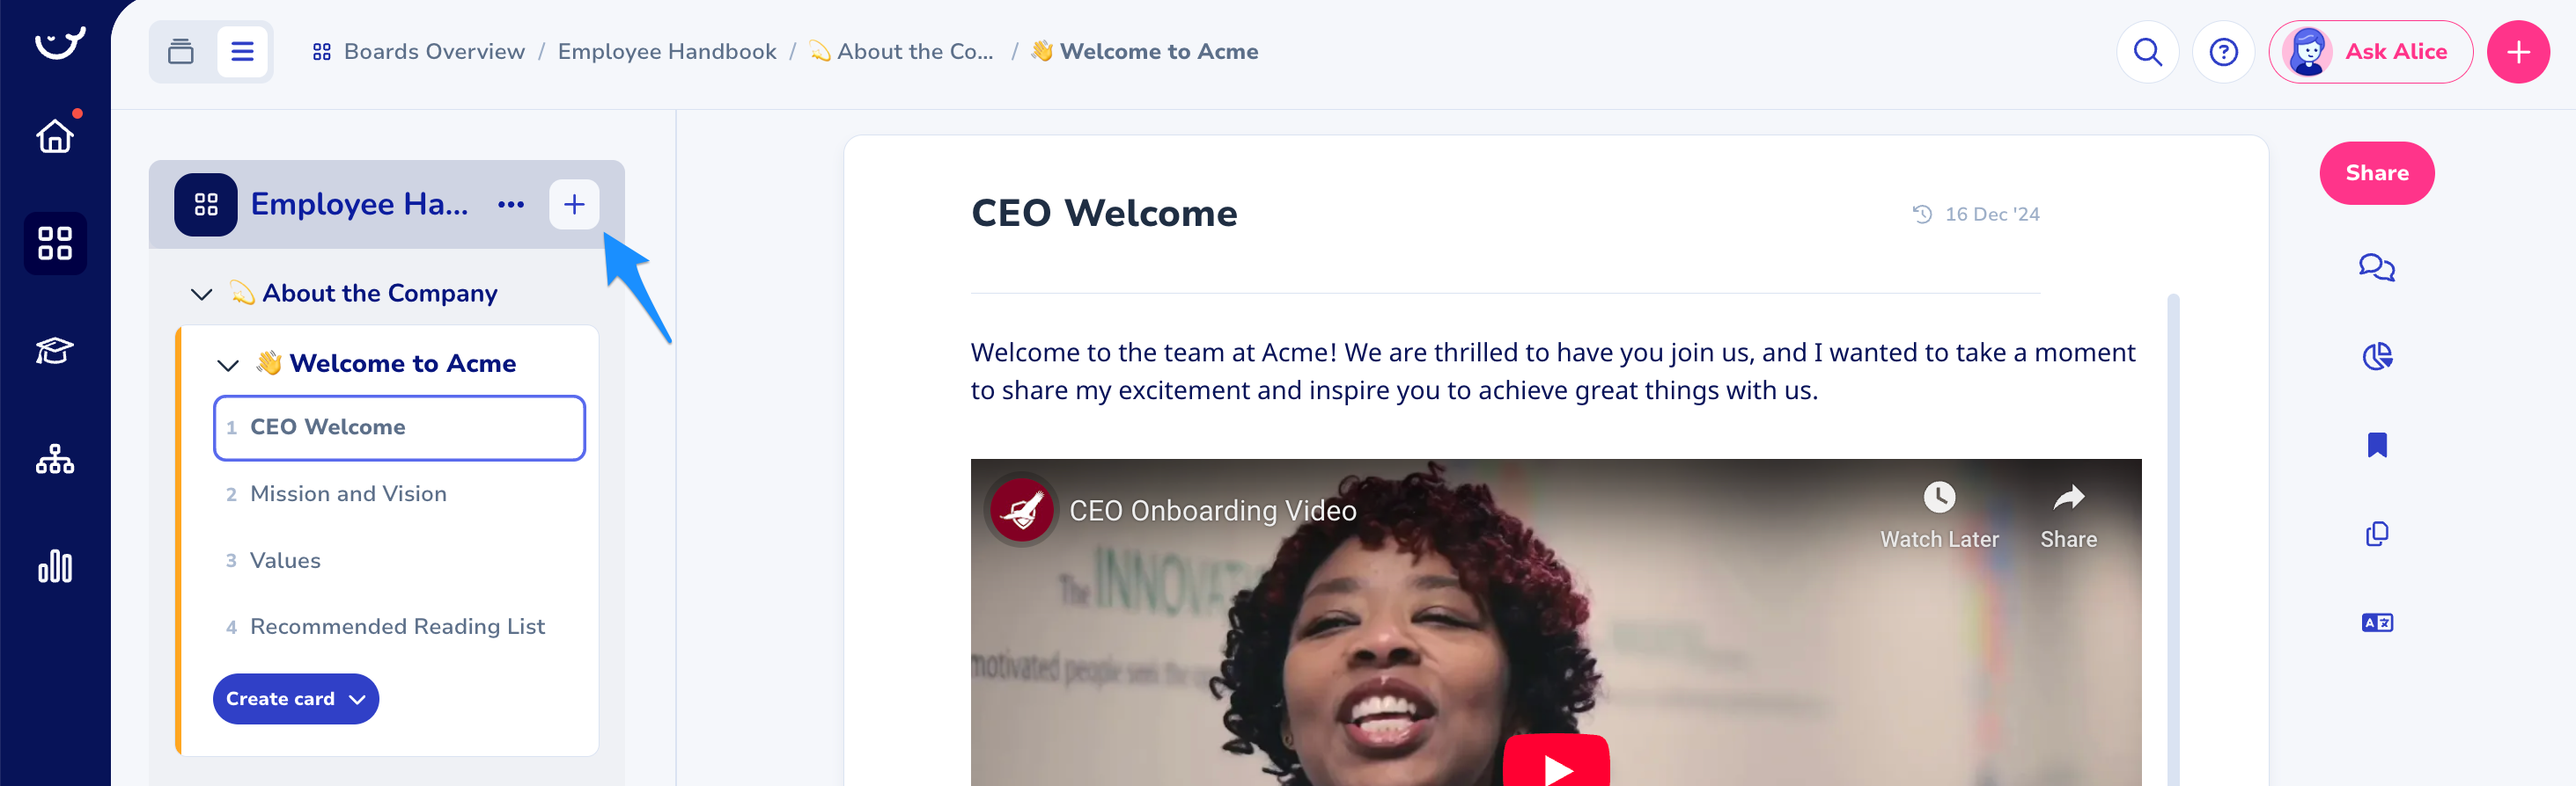Go to Employee Handbook breadcrumb
The image size is (2576, 786).
pyautogui.click(x=666, y=52)
